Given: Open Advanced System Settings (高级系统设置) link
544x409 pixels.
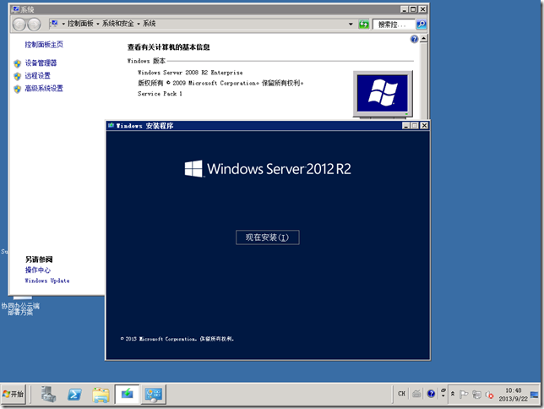Looking at the screenshot, I should point(44,88).
